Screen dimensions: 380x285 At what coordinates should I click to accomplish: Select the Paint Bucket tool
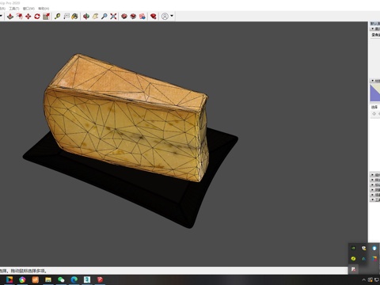[75, 17]
